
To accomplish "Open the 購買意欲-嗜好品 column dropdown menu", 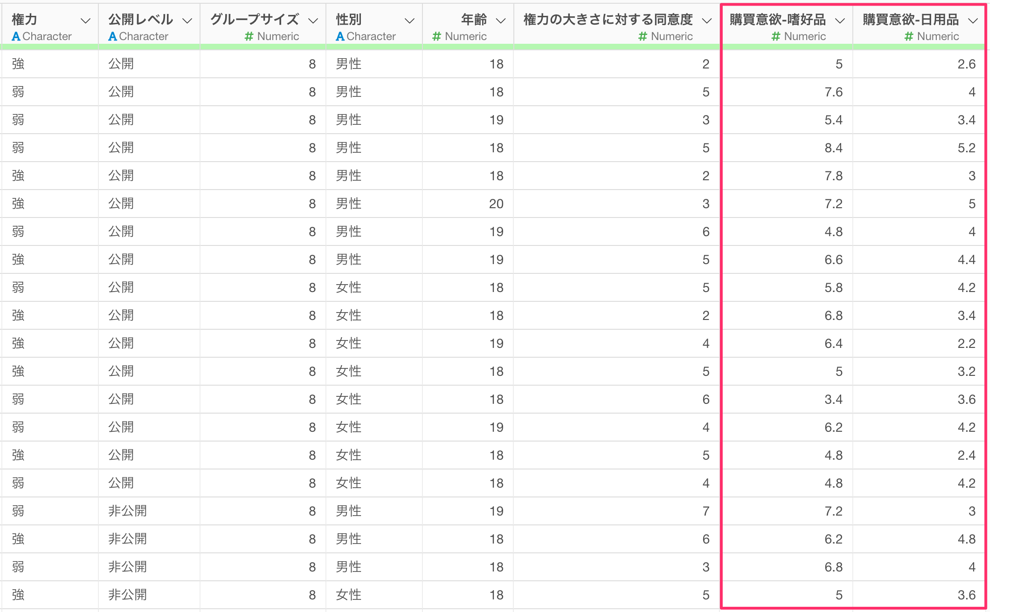I will pyautogui.click(x=840, y=21).
